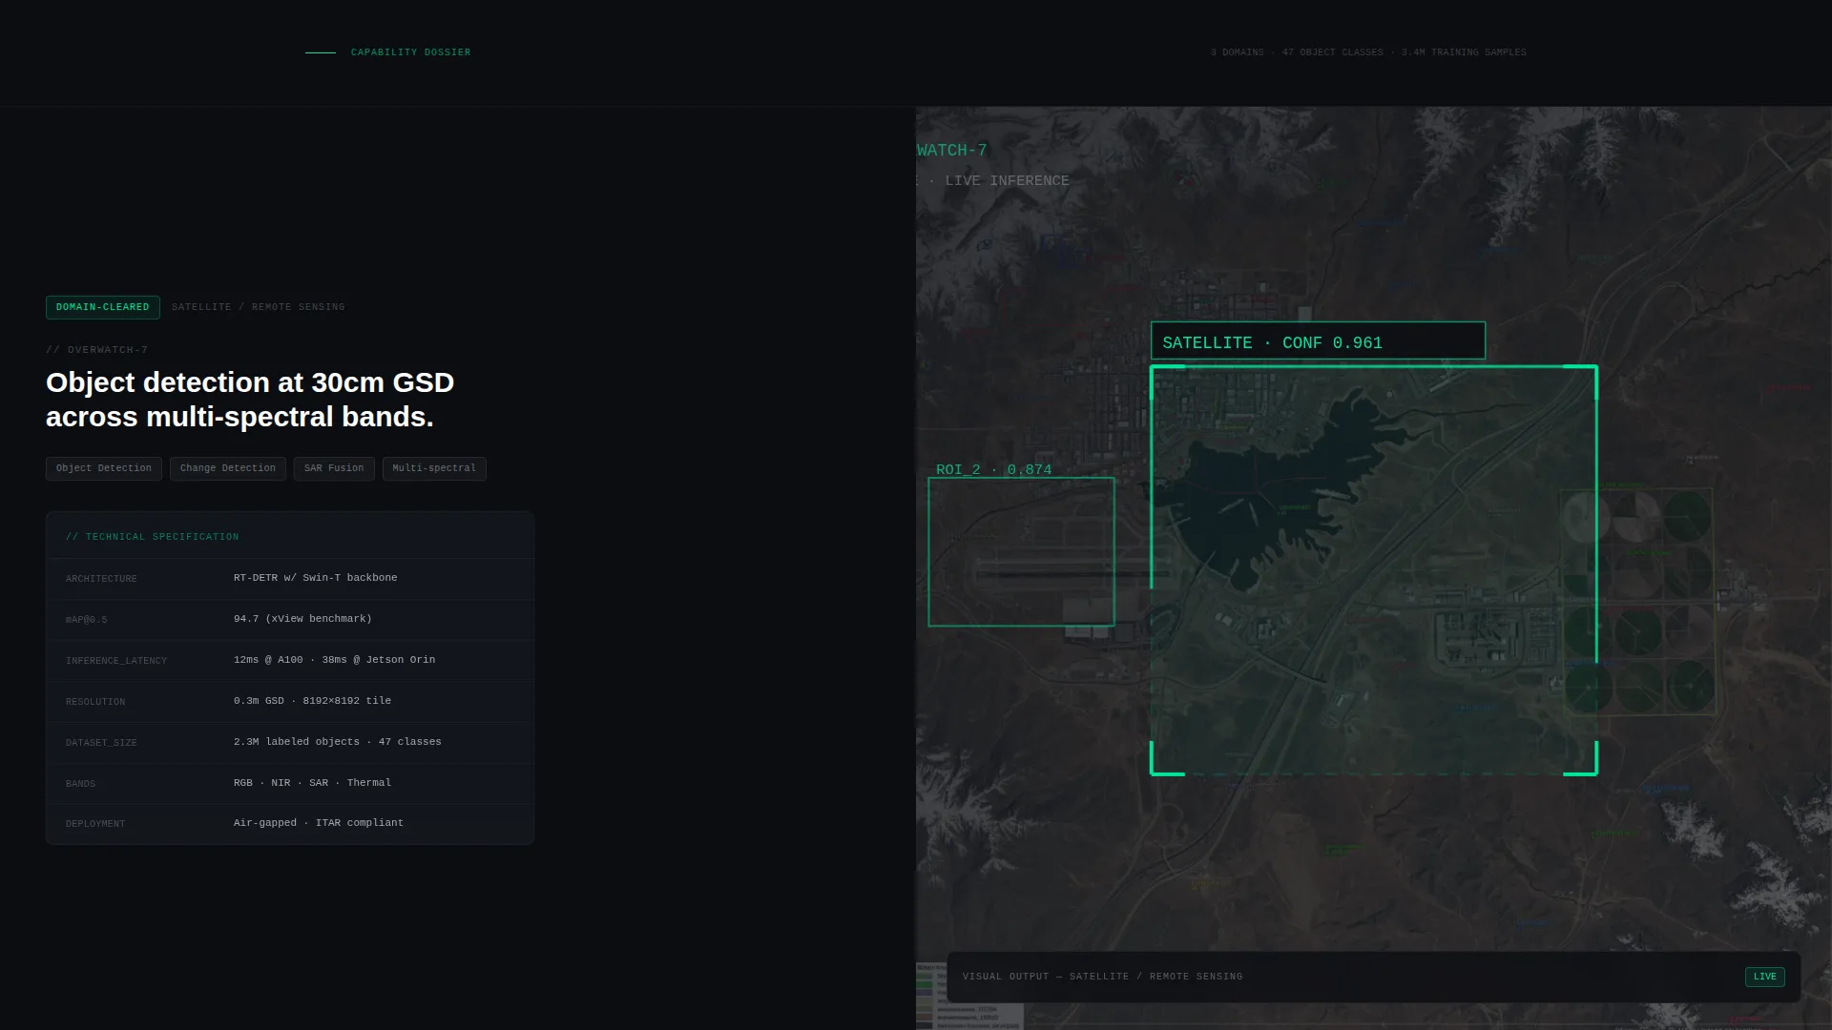Click the DEPLOYMENT Air-gapped row
1832x1030 pixels.
[290, 824]
